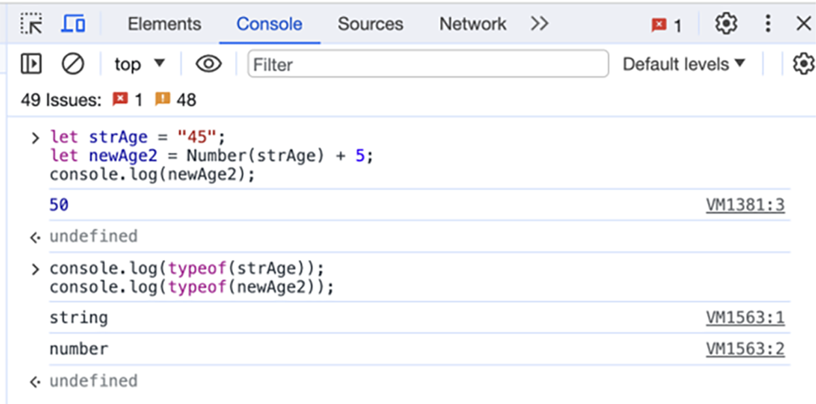Click the error count badge in the tab bar
816x404 pixels.
(x=666, y=25)
